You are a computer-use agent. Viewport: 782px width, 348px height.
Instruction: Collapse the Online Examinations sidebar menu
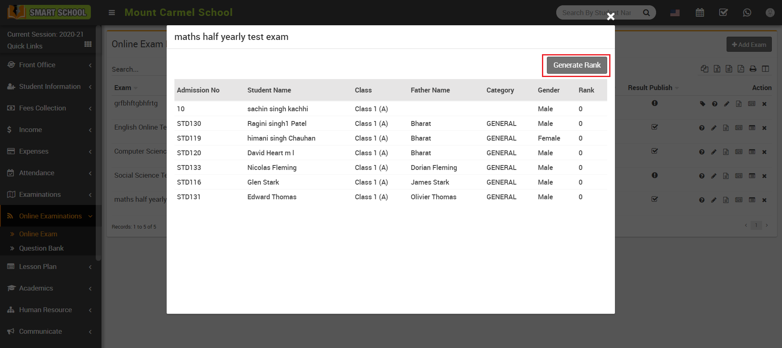49,216
